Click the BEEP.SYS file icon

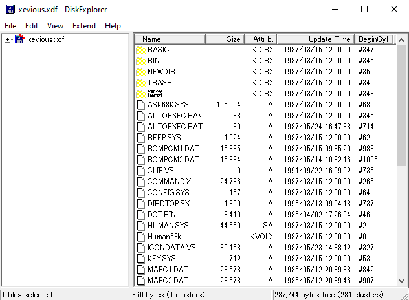[141, 138]
